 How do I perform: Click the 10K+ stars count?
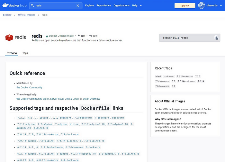[95, 36]
